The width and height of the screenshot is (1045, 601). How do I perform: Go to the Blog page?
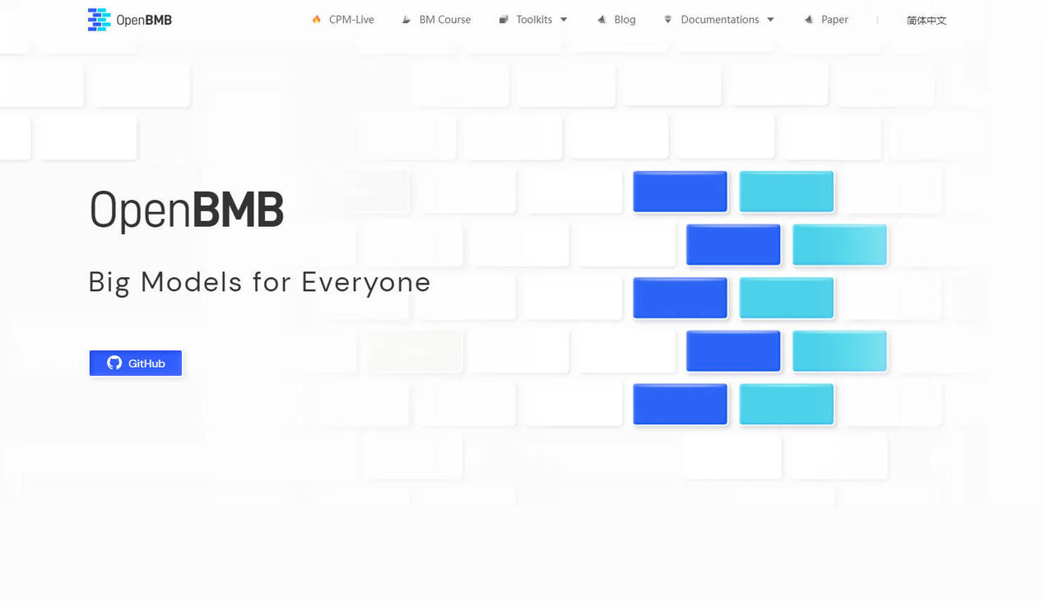tap(625, 20)
